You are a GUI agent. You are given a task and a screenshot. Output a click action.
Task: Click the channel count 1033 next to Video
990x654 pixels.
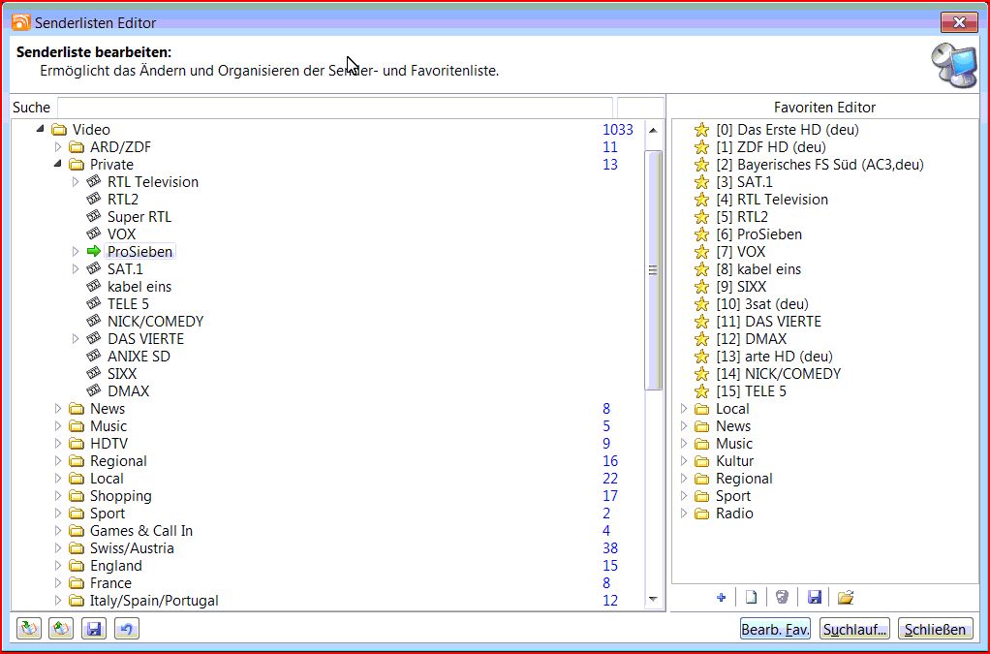[x=617, y=130]
